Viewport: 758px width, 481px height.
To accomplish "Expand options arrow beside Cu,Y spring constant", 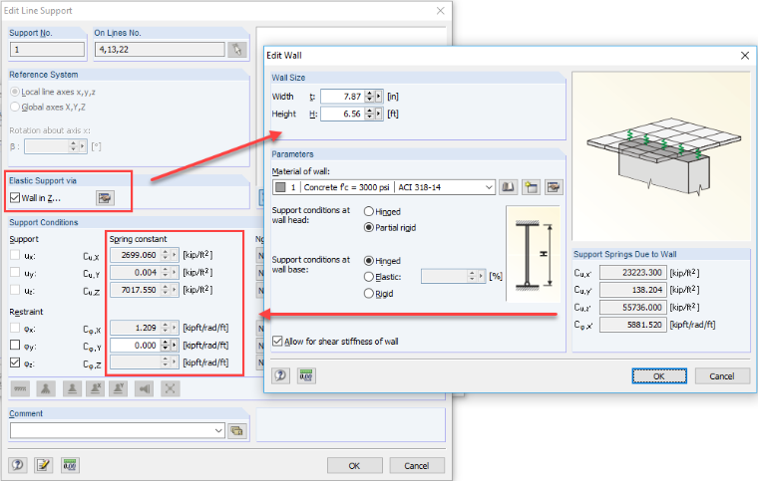I will coord(174,272).
